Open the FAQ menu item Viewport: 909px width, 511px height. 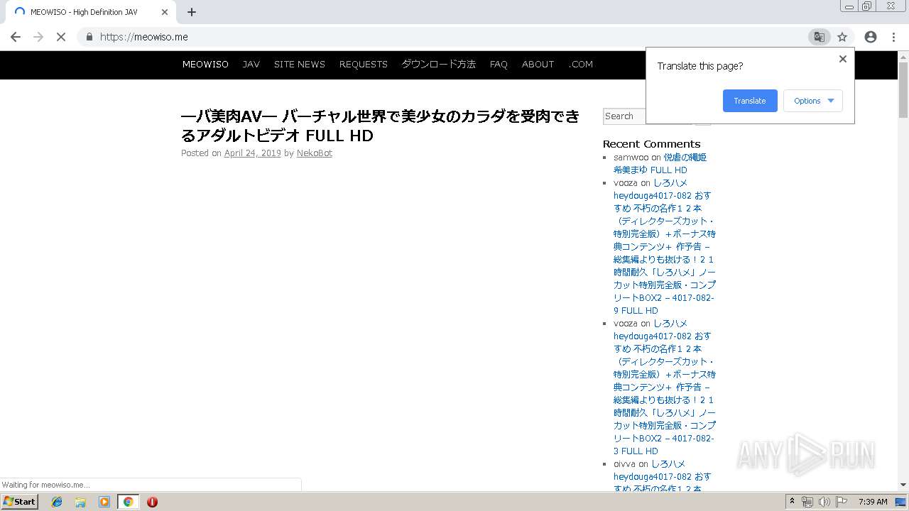pyautogui.click(x=499, y=64)
